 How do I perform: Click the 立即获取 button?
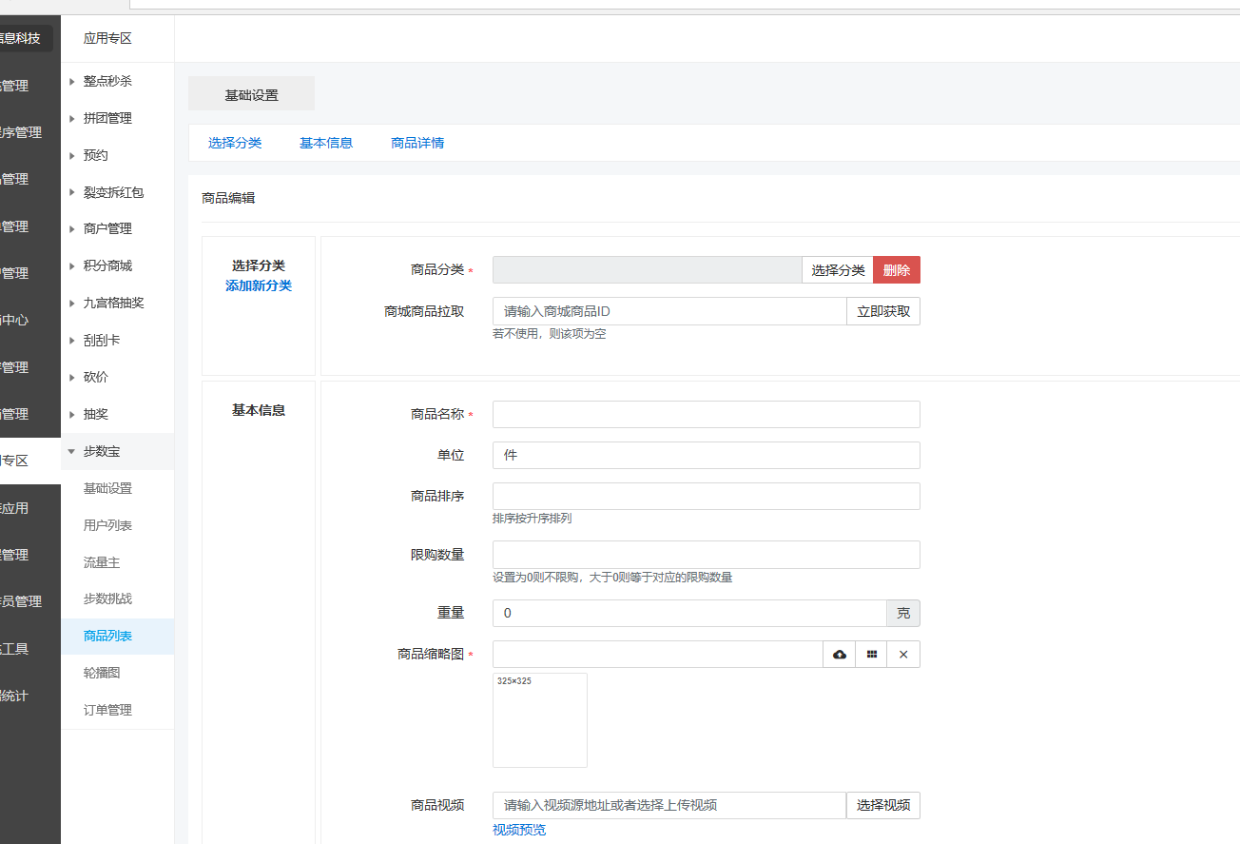click(883, 311)
